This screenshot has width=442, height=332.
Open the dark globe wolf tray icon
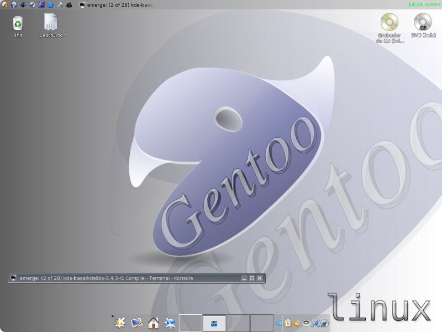tap(324, 323)
